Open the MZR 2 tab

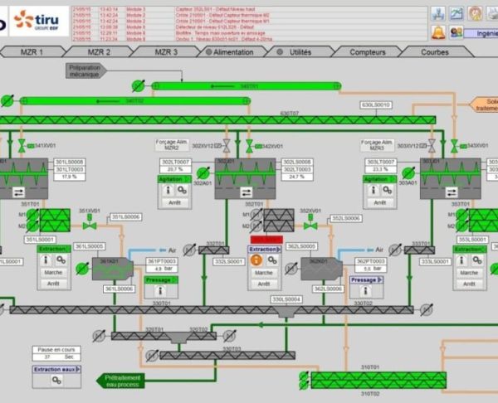point(100,51)
